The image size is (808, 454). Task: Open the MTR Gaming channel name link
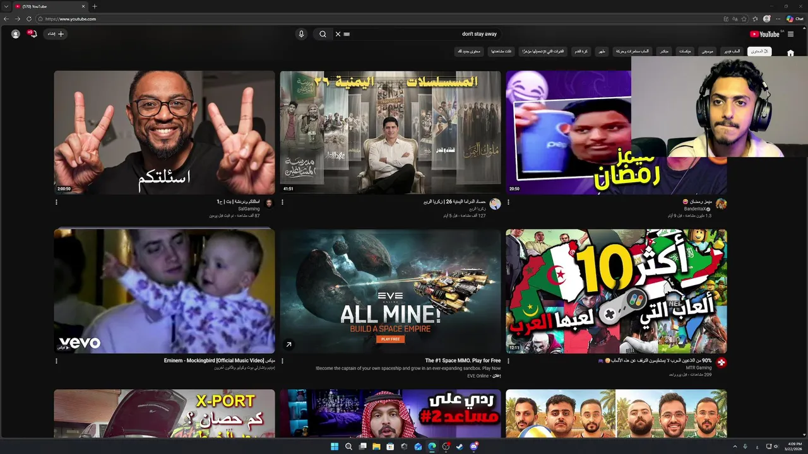[x=699, y=368]
